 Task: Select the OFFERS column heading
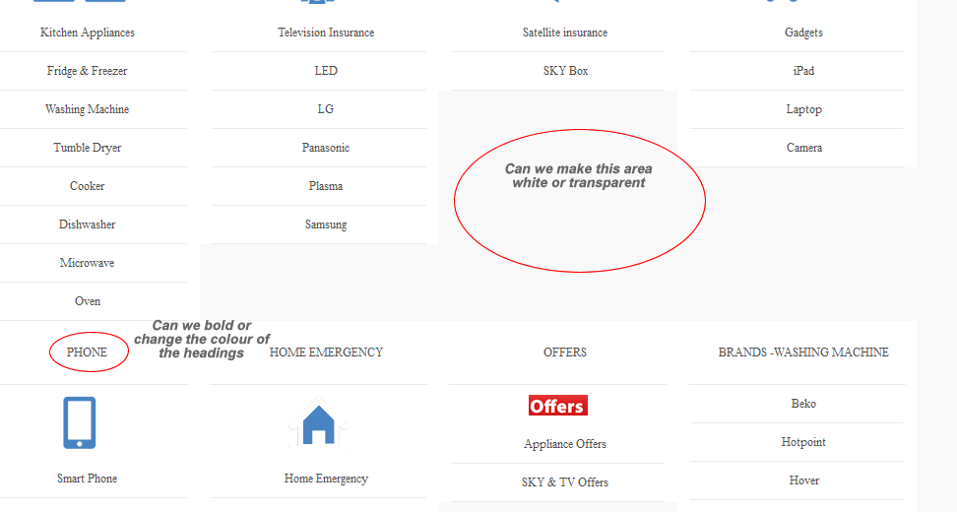(x=565, y=352)
